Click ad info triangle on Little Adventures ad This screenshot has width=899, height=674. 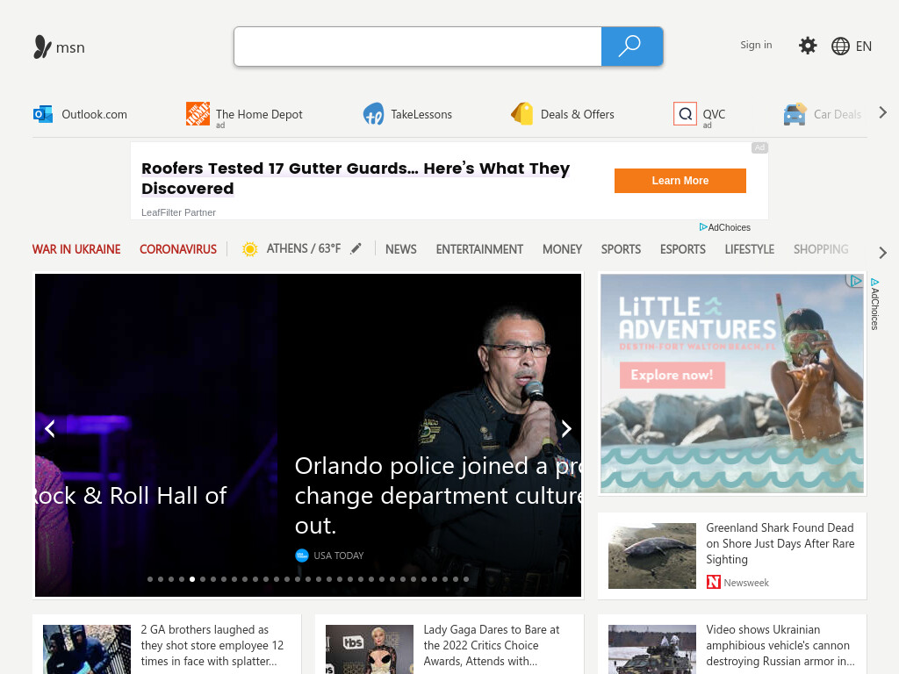tap(855, 281)
